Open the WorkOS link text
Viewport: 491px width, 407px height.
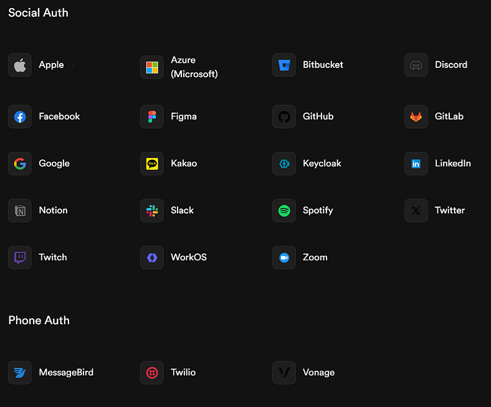click(x=189, y=257)
